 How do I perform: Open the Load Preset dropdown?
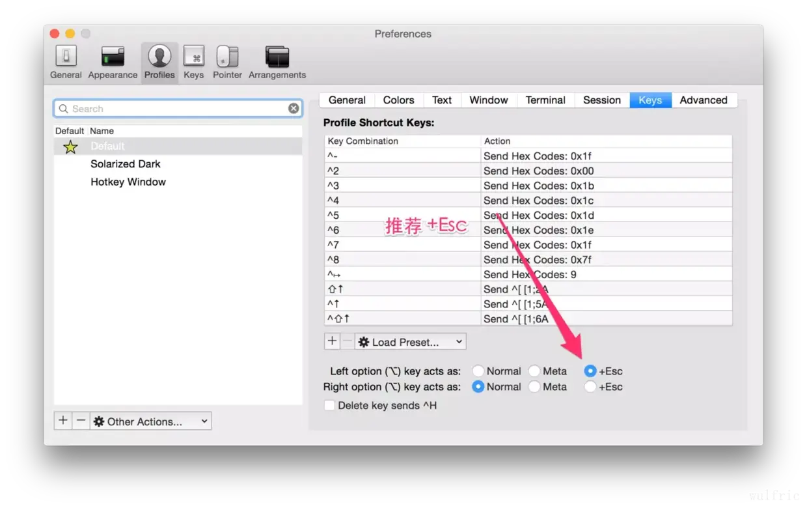click(x=410, y=341)
